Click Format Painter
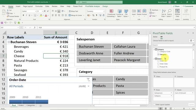 click(x=13, y=16)
